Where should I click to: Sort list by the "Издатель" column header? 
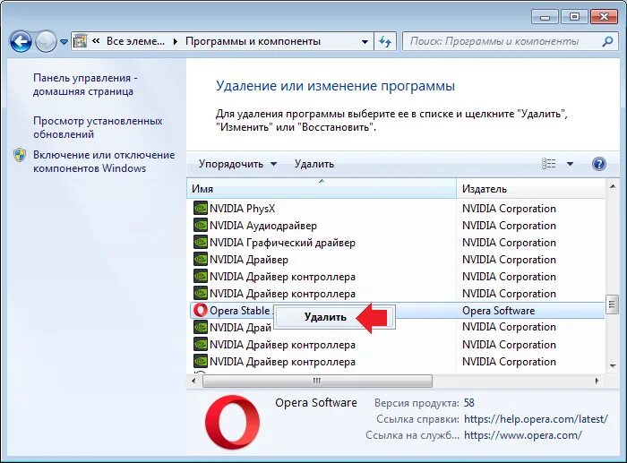(530, 189)
